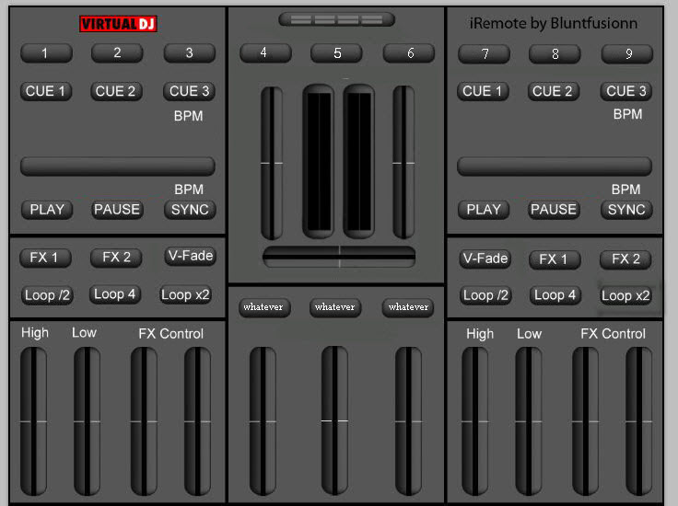Image resolution: width=678 pixels, height=506 pixels.
Task: Trigger CUE 3 on the left deck
Action: pyautogui.click(x=190, y=91)
